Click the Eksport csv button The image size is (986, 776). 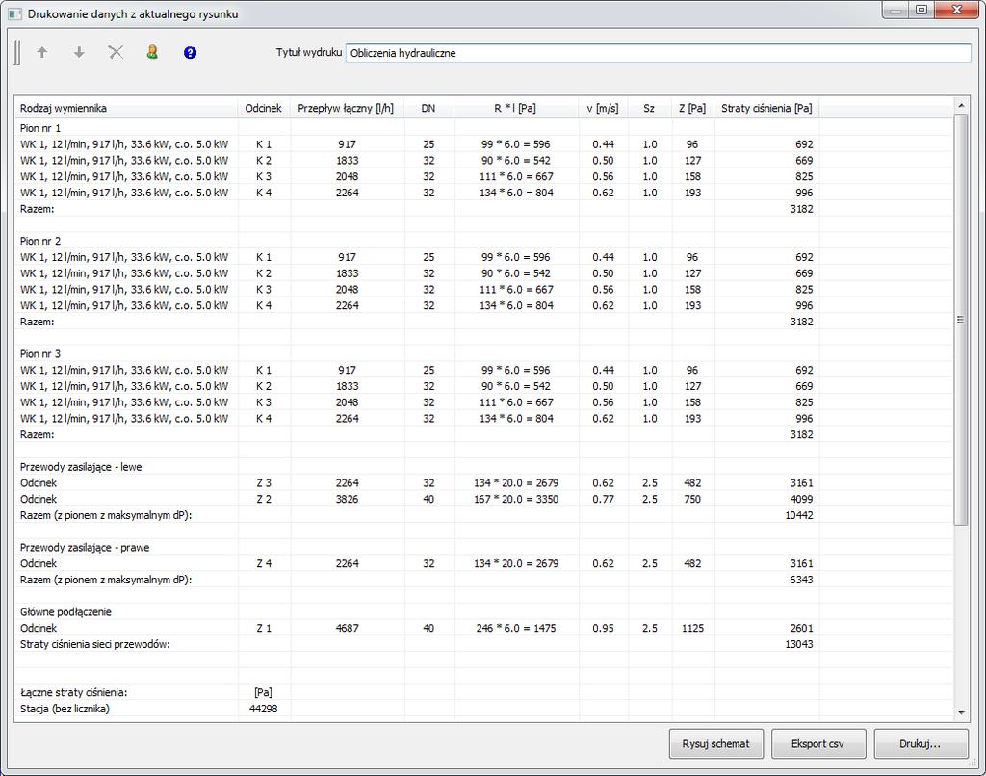click(x=818, y=744)
